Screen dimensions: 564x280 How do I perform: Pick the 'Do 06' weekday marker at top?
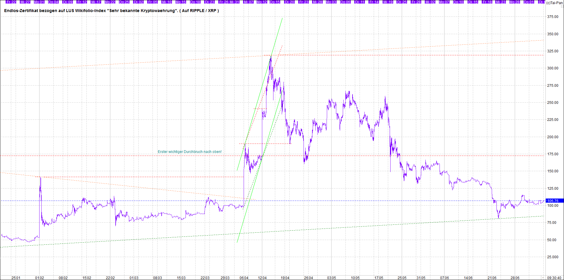coord(345,2)
